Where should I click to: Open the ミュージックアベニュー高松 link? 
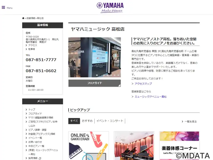point(150,97)
